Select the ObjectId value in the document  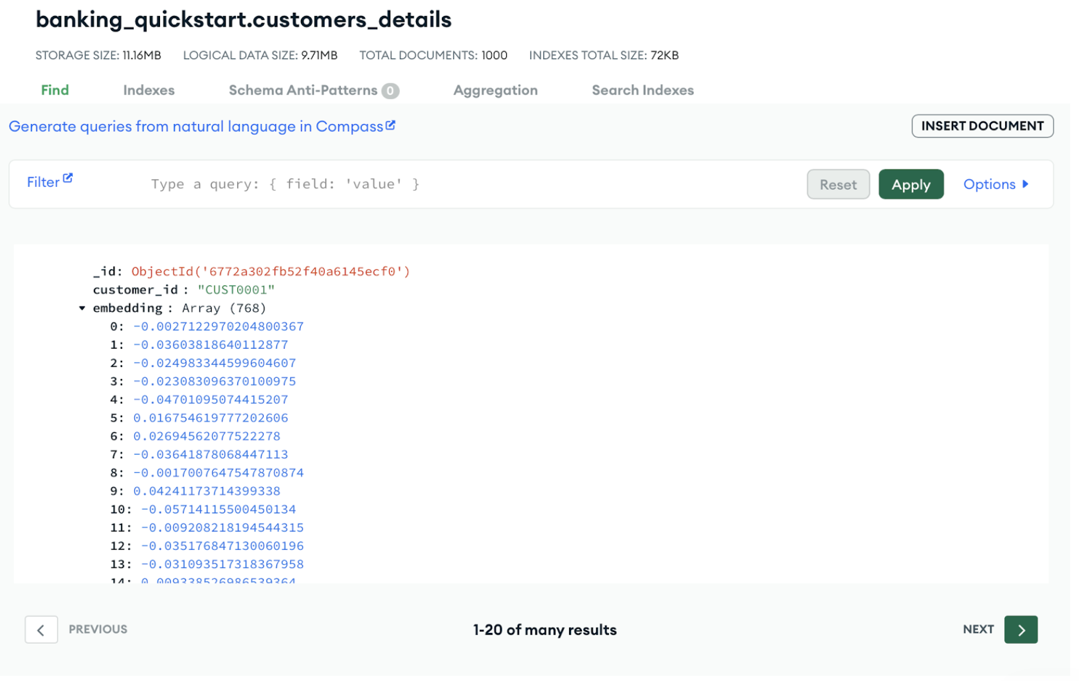tap(270, 271)
